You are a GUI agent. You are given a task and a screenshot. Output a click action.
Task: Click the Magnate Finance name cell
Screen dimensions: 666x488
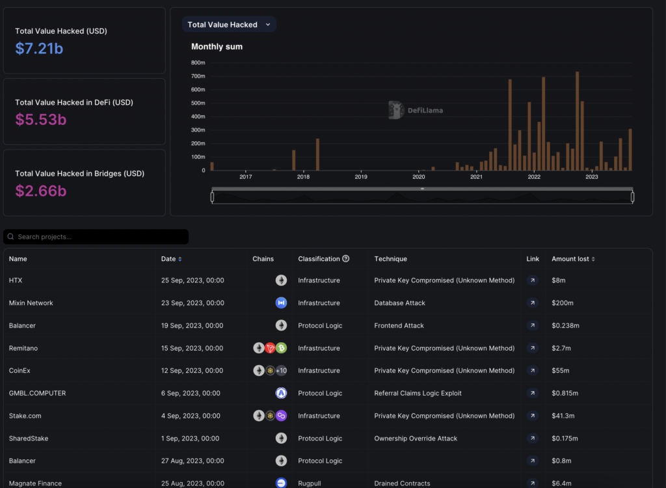pos(35,483)
